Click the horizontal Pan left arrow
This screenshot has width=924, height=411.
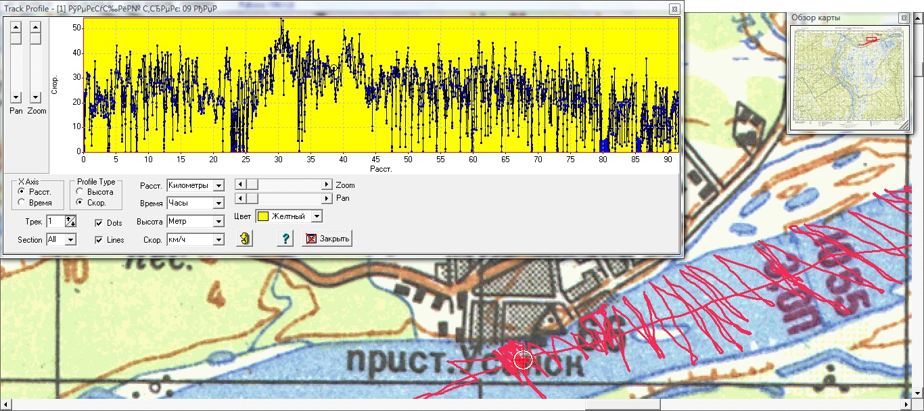tap(239, 198)
